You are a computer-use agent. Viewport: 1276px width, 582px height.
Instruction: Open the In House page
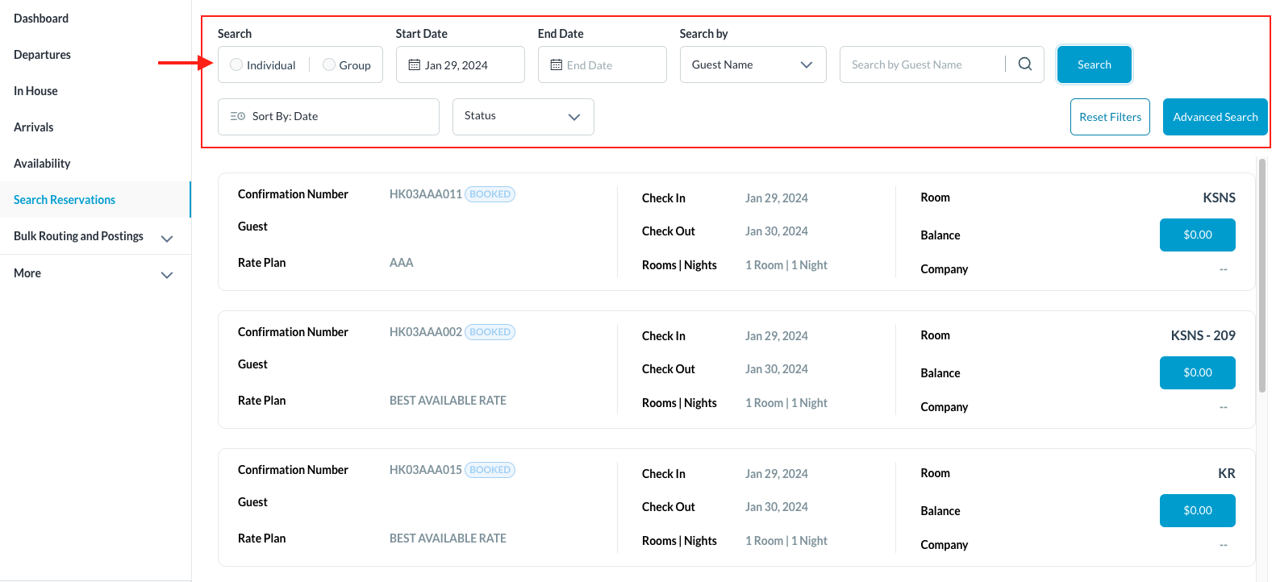pos(35,90)
